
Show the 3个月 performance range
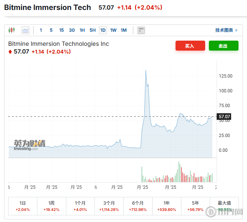coord(109,206)
